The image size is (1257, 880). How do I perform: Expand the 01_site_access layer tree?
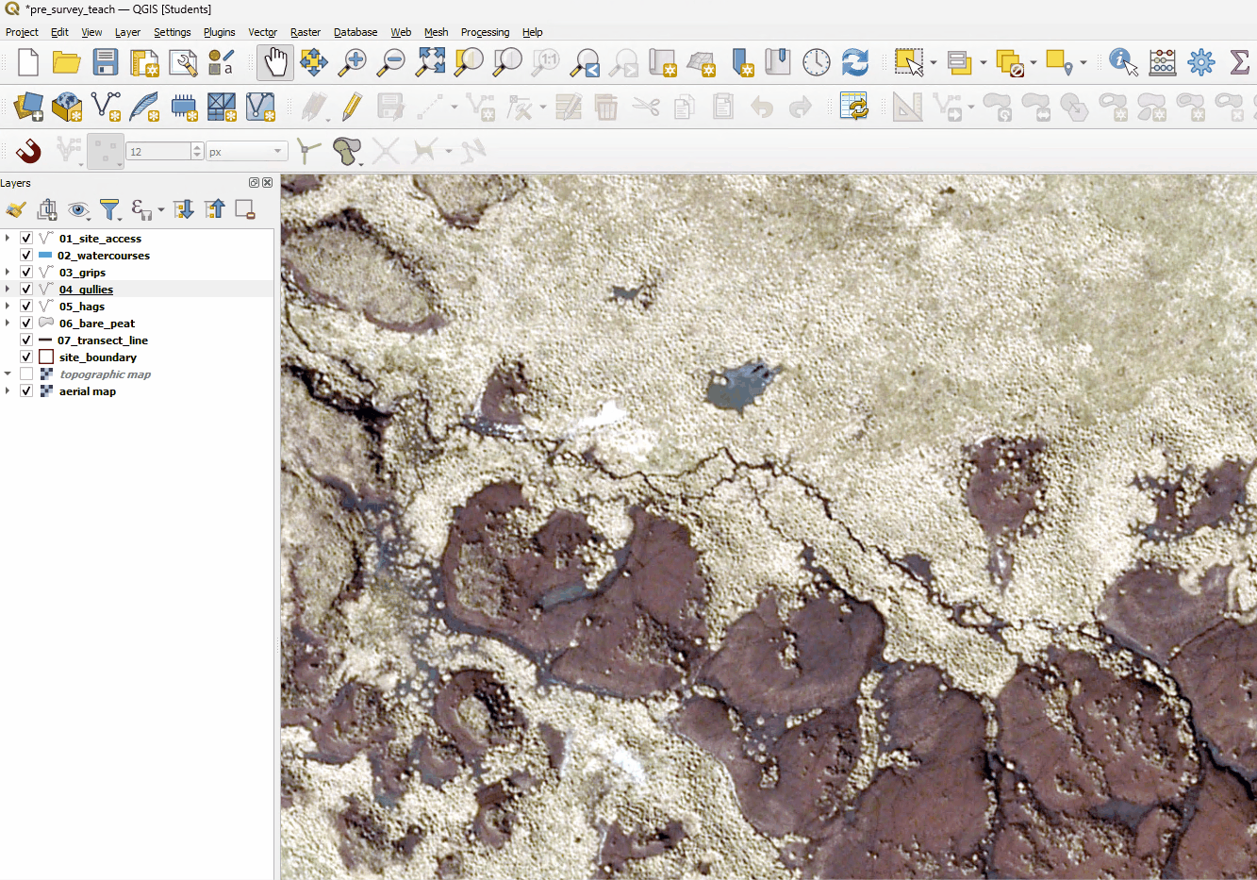(8, 239)
